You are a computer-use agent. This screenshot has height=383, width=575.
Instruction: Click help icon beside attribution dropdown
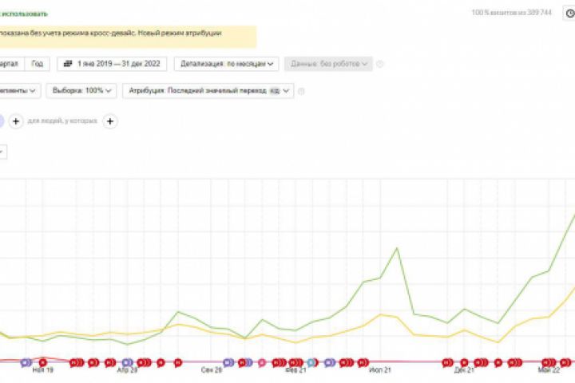301,91
